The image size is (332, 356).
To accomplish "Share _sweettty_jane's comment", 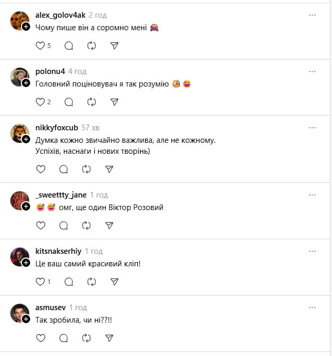I will 109,225.
